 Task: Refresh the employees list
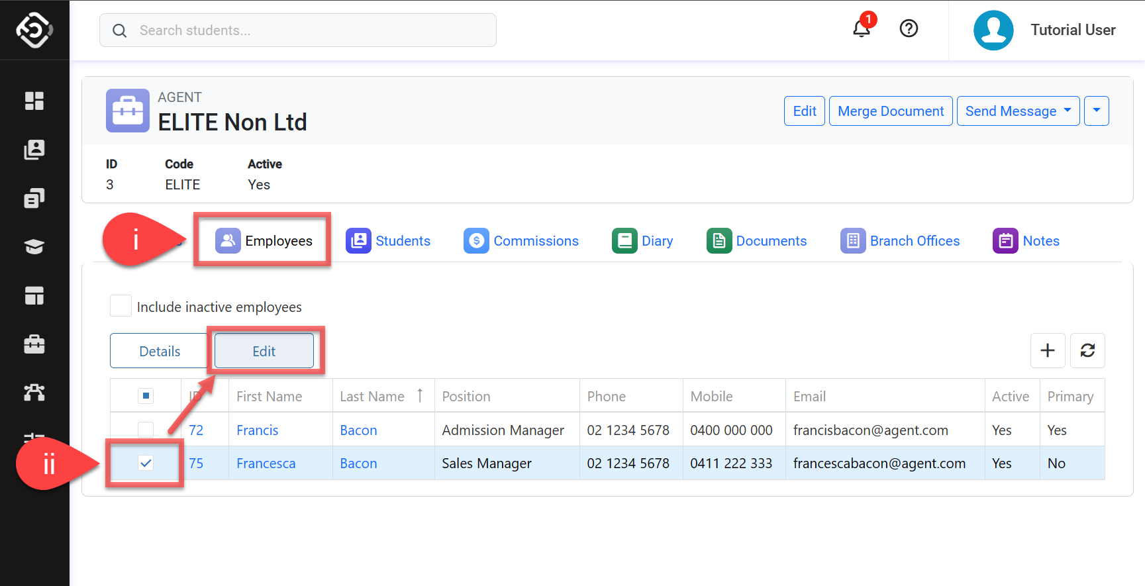point(1087,350)
